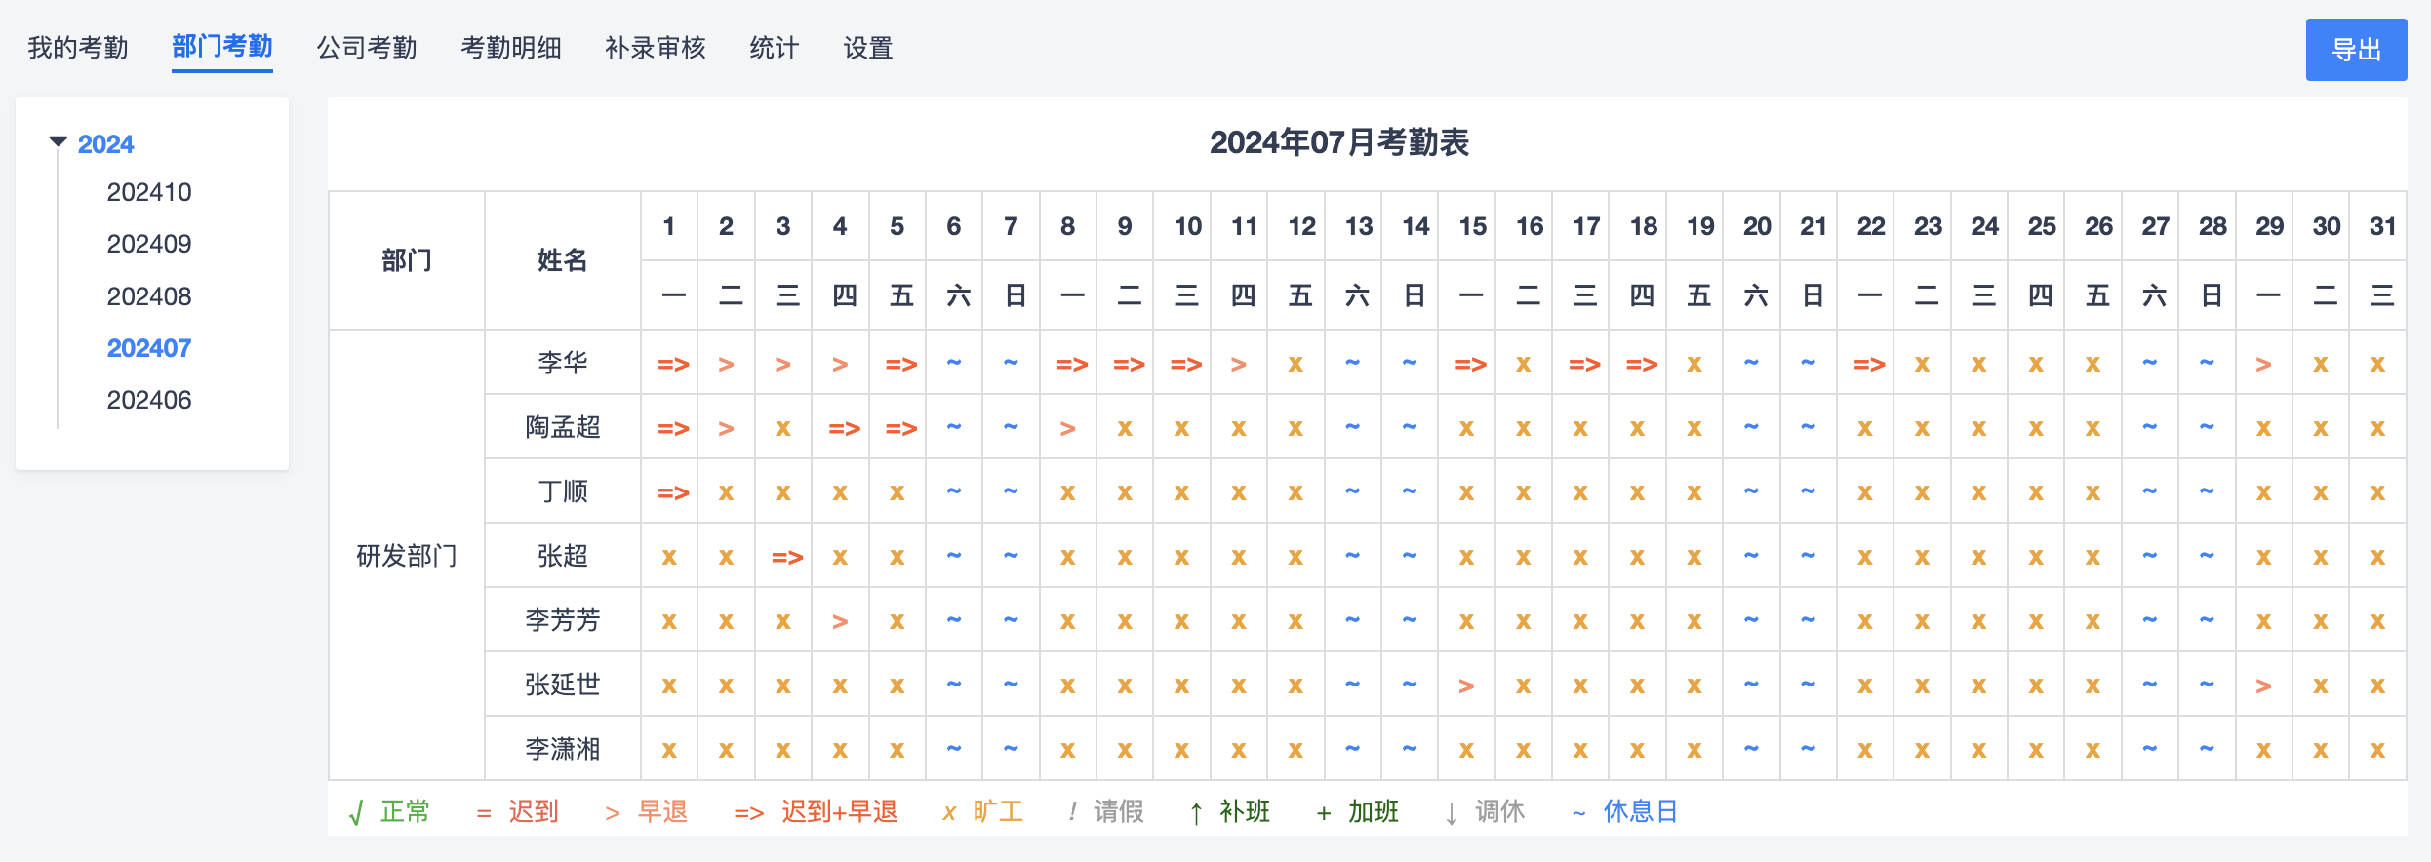Click the 张延世 name cell
The width and height of the screenshot is (2431, 862).
coord(563,685)
